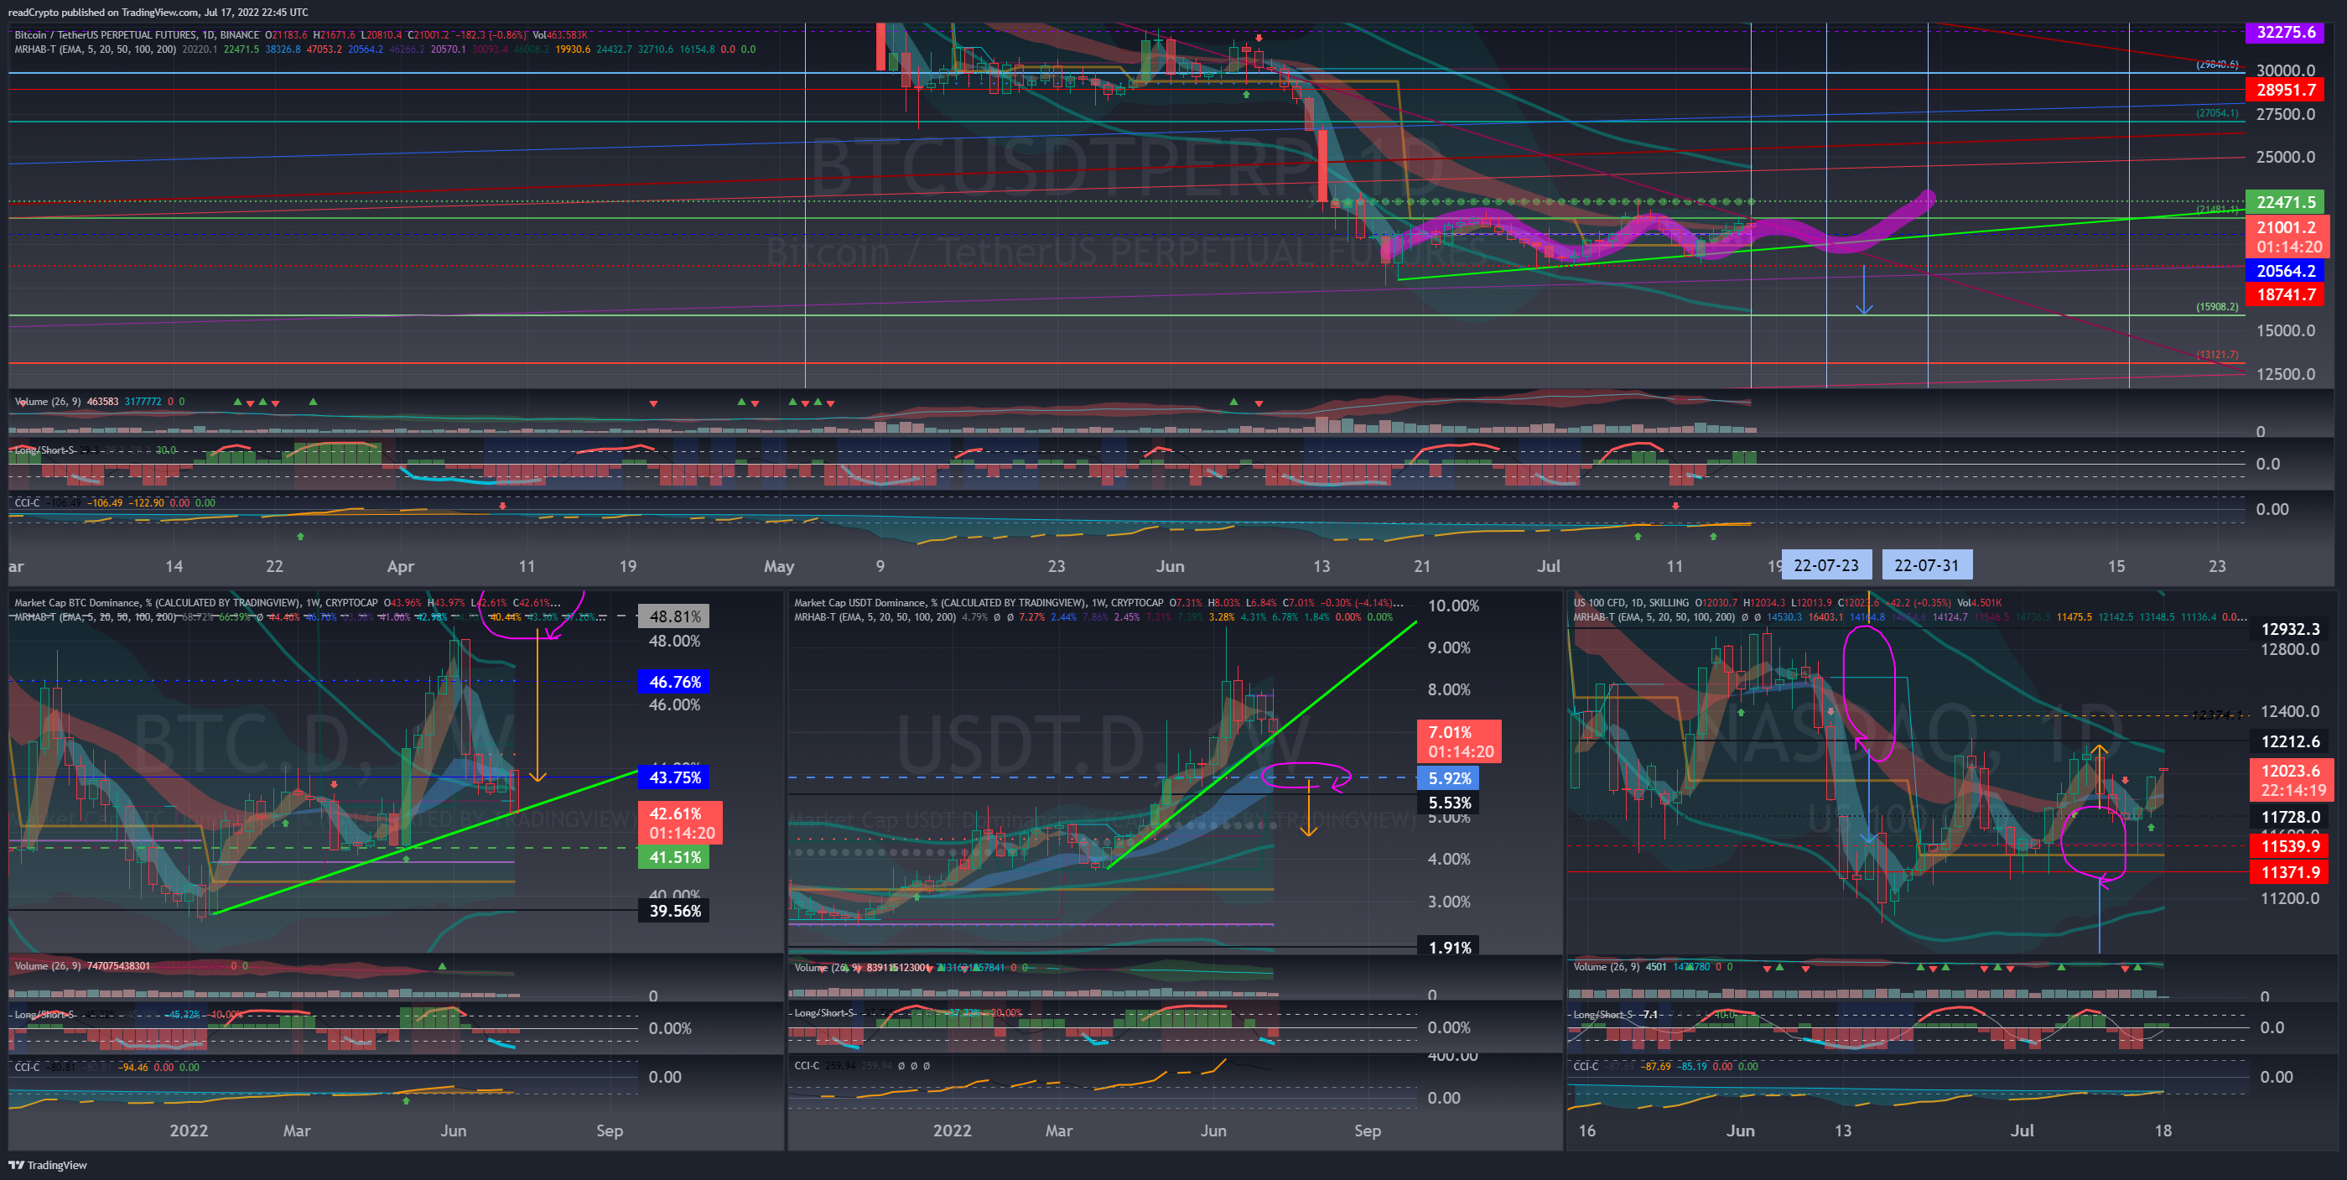Click the 'Sep' label on BTC.D time axis

pyautogui.click(x=610, y=1130)
